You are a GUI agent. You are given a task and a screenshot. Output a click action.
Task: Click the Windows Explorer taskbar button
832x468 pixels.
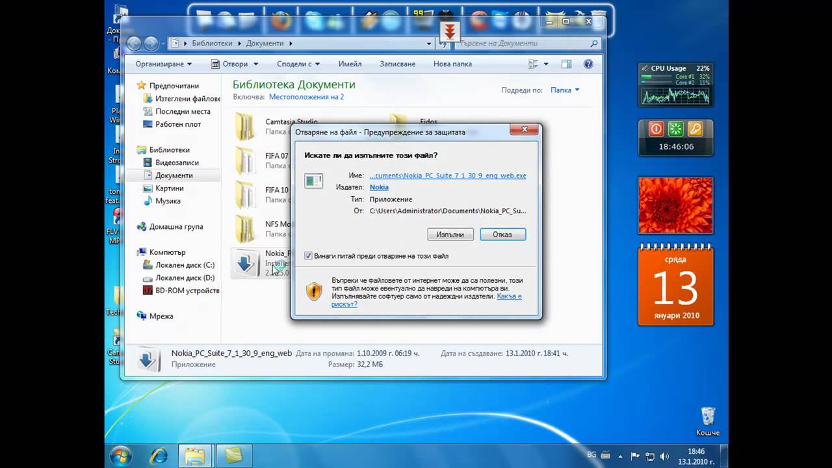[x=194, y=456]
